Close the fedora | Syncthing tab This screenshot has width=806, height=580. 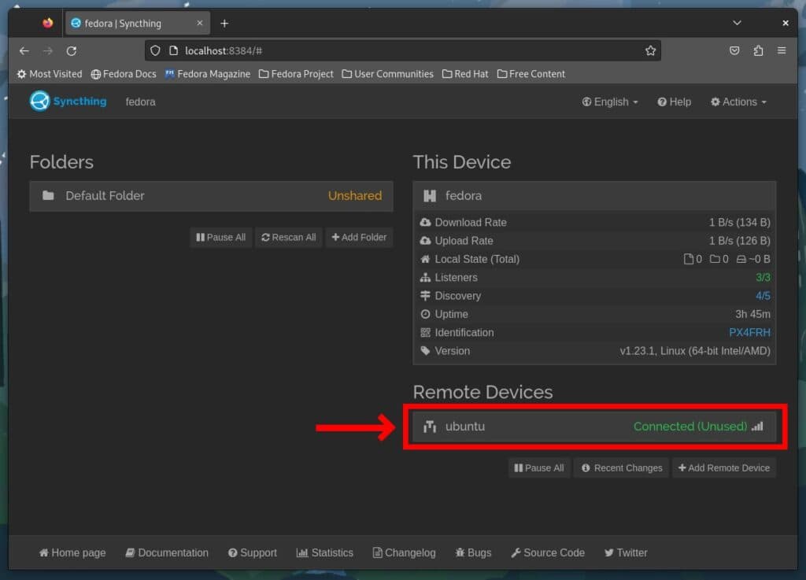(199, 23)
